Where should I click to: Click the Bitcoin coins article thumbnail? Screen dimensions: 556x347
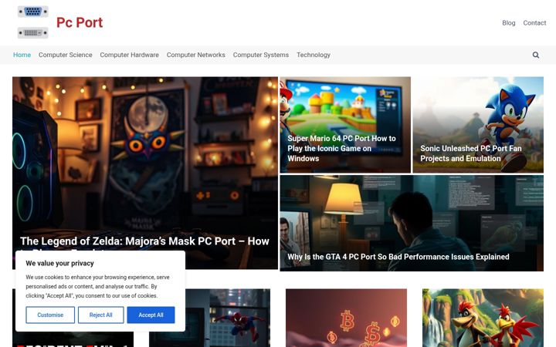coord(347,318)
